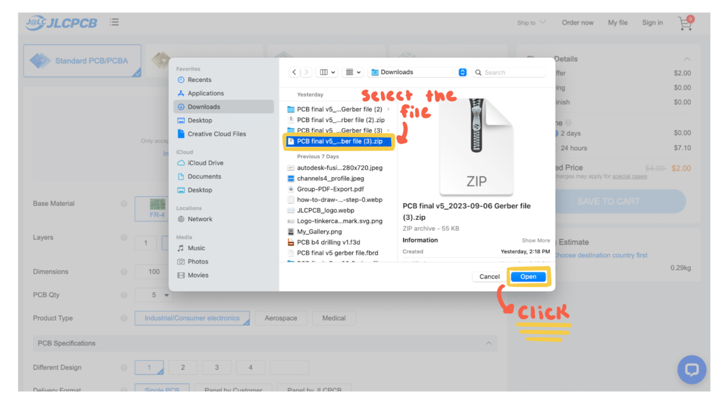Expand the PCB Qty dropdown
The height and width of the screenshot is (418, 728).
click(x=166, y=295)
